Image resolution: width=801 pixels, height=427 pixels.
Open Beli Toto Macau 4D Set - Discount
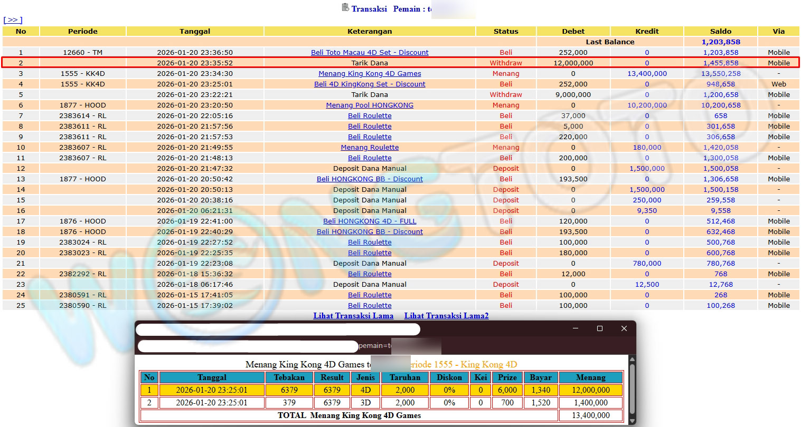click(x=370, y=53)
